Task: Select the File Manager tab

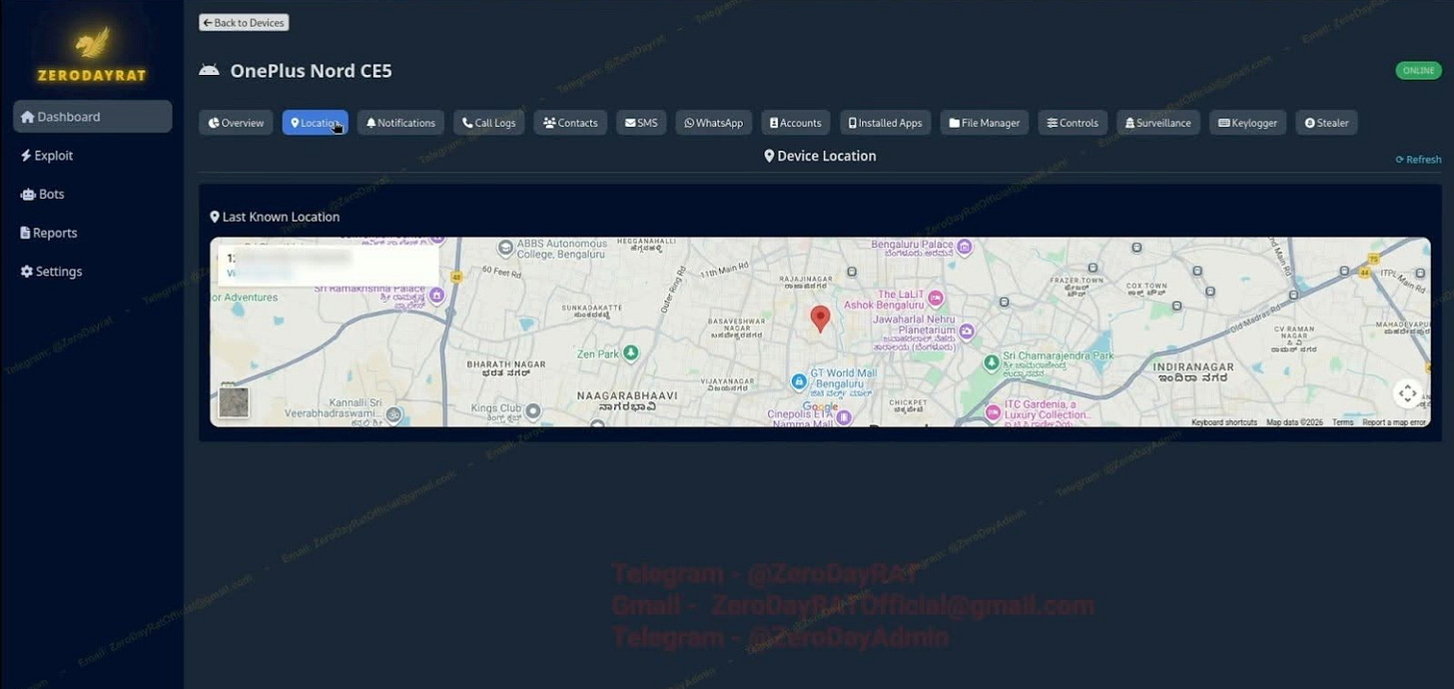Action: pos(985,123)
